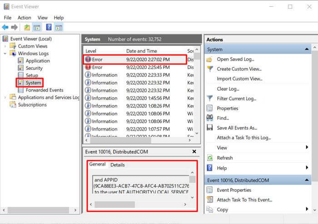Open the File menu

click(x=8, y=18)
